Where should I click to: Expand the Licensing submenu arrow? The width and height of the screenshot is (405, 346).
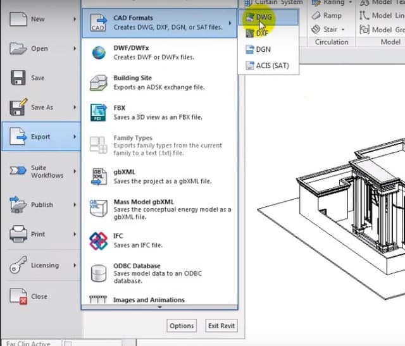coord(75,265)
